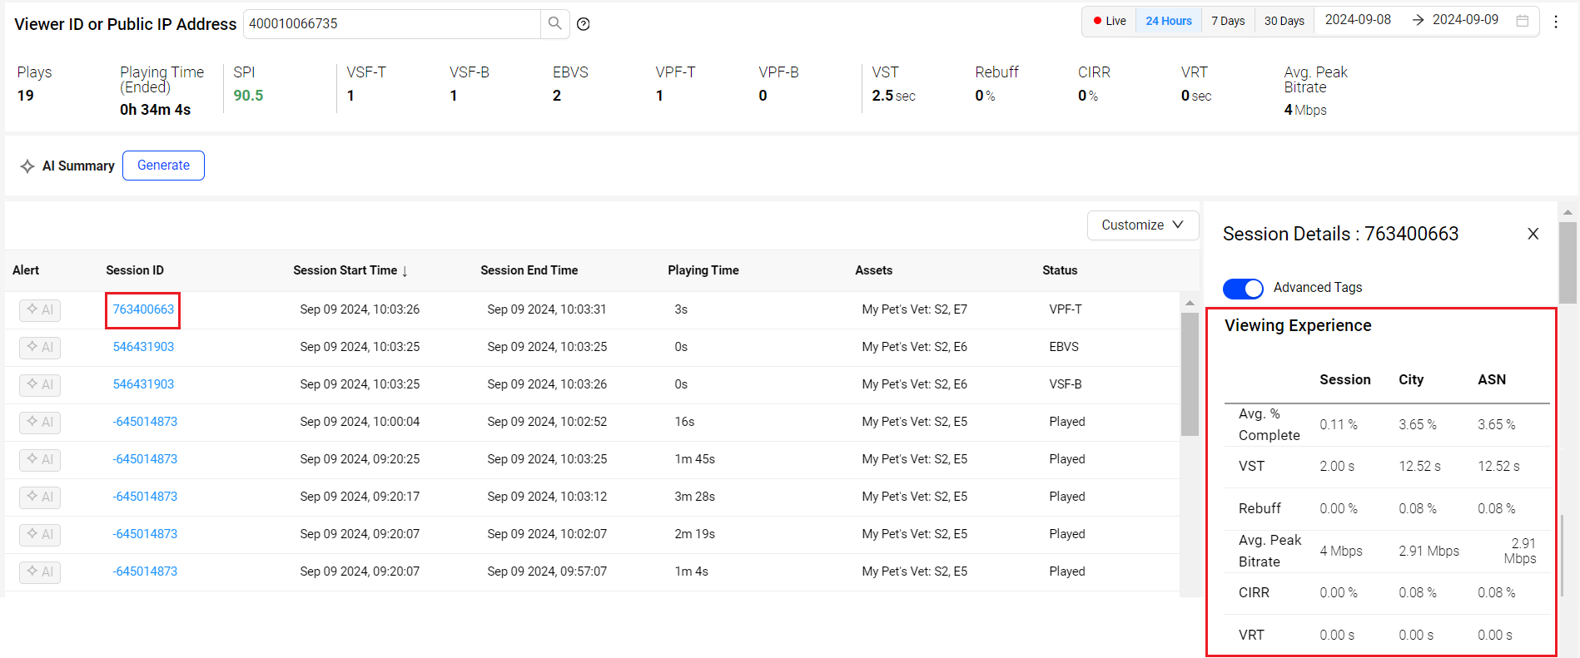Click the search magnifier icon
This screenshot has height=658, width=1580.
coord(554,24)
